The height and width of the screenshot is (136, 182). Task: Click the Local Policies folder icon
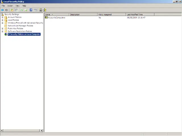6,20
